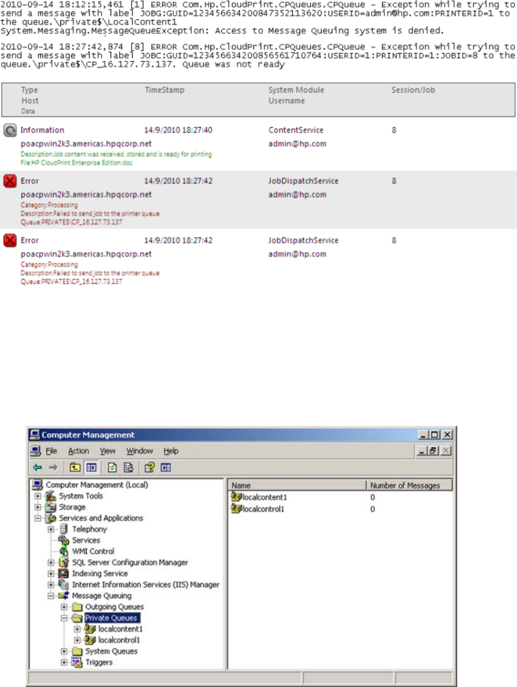
Task: Restore the inner MDI child window
Action: 434,450
